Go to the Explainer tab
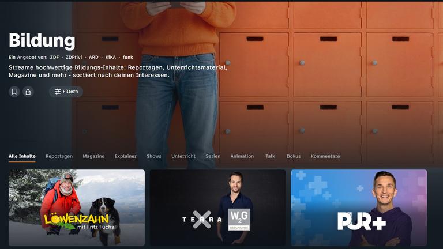 125,156
